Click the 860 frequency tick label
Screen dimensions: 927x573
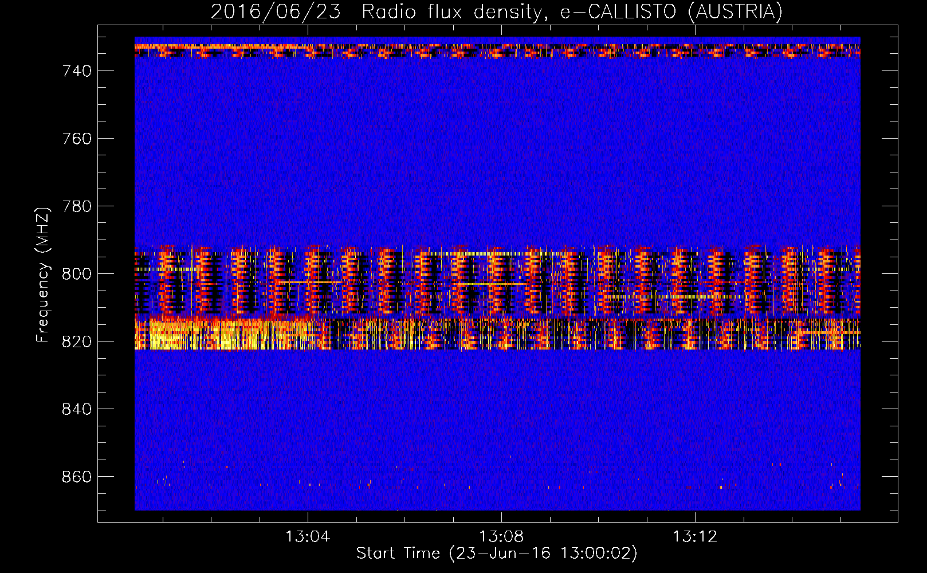(77, 477)
